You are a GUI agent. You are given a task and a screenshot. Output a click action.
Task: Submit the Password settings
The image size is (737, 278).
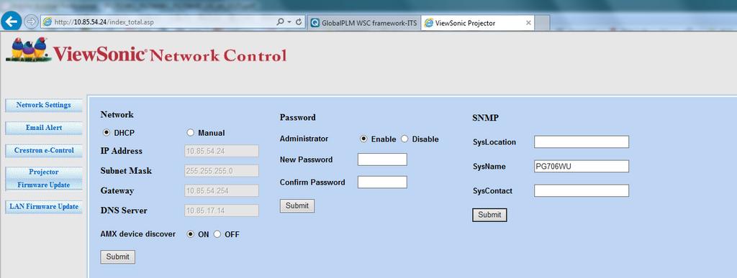pos(297,205)
